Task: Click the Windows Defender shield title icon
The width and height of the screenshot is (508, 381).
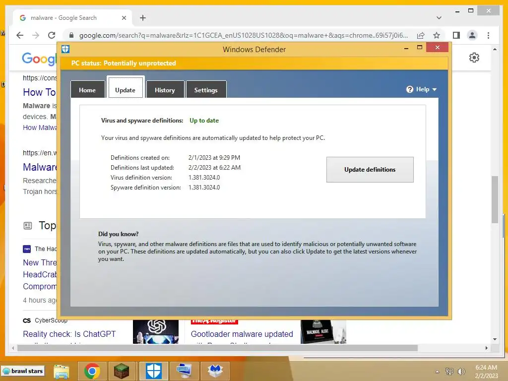Action: coord(65,49)
